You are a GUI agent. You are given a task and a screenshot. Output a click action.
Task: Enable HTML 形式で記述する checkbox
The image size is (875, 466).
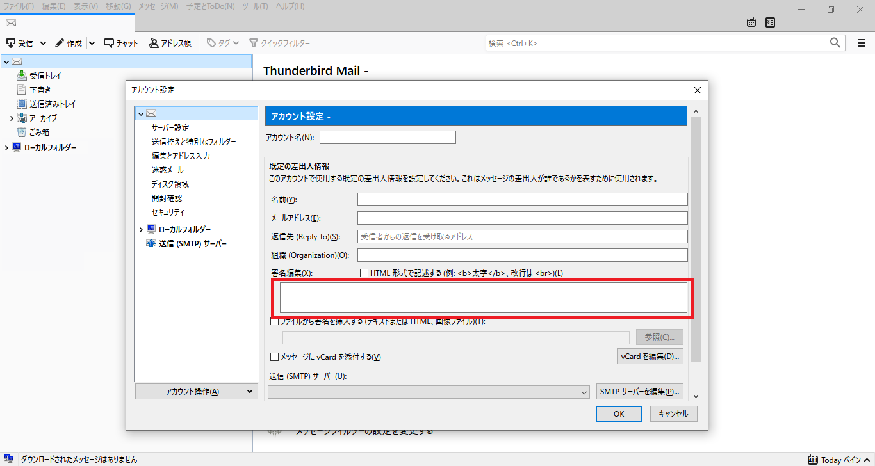tap(364, 272)
